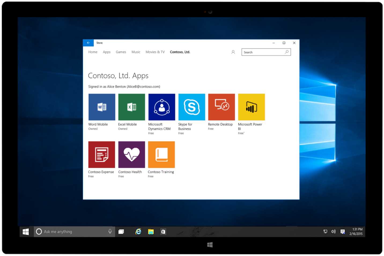Select the Microsoft Dynamics CRM app
The image size is (384, 256).
[161, 106]
